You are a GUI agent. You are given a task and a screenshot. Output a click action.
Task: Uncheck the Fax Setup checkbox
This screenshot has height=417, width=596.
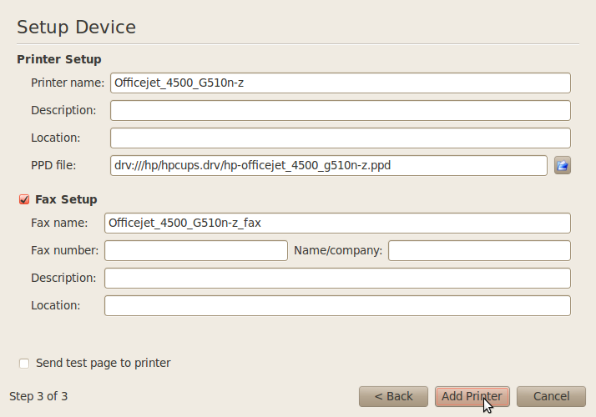23,200
